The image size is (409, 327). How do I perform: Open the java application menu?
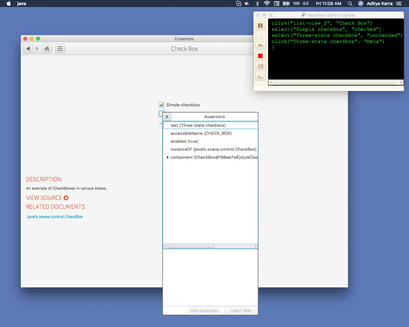pyautogui.click(x=22, y=4)
